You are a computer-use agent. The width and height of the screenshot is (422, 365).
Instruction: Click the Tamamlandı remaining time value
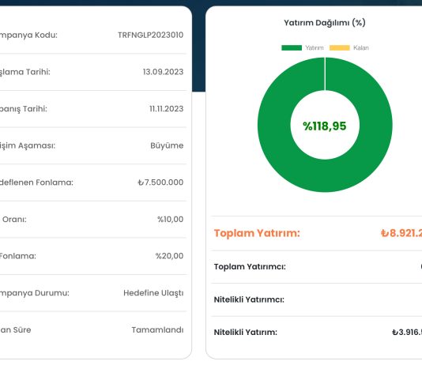coord(157,329)
